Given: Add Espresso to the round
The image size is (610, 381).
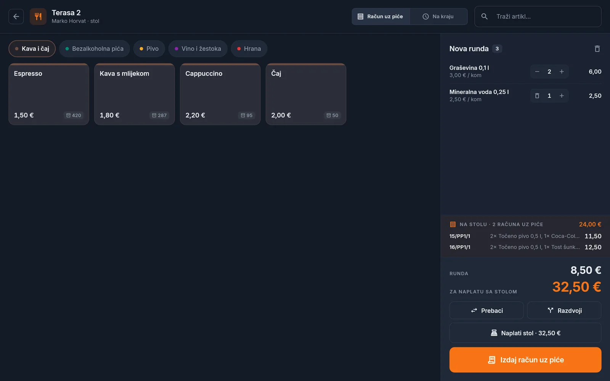Looking at the screenshot, I should (49, 94).
